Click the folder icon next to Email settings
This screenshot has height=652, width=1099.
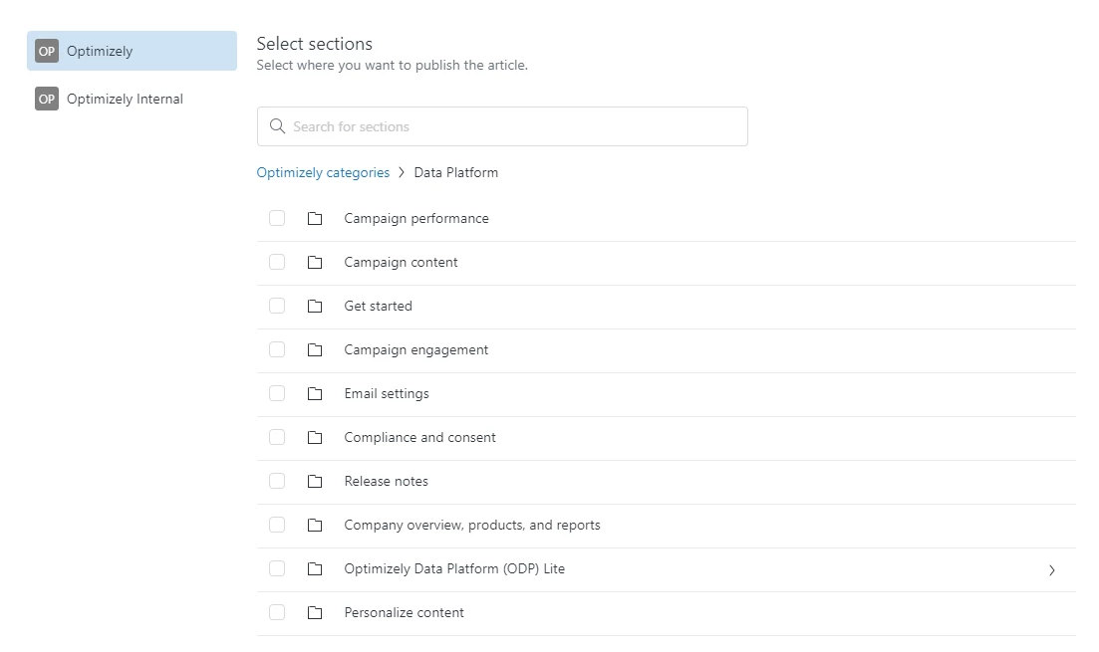tap(315, 394)
